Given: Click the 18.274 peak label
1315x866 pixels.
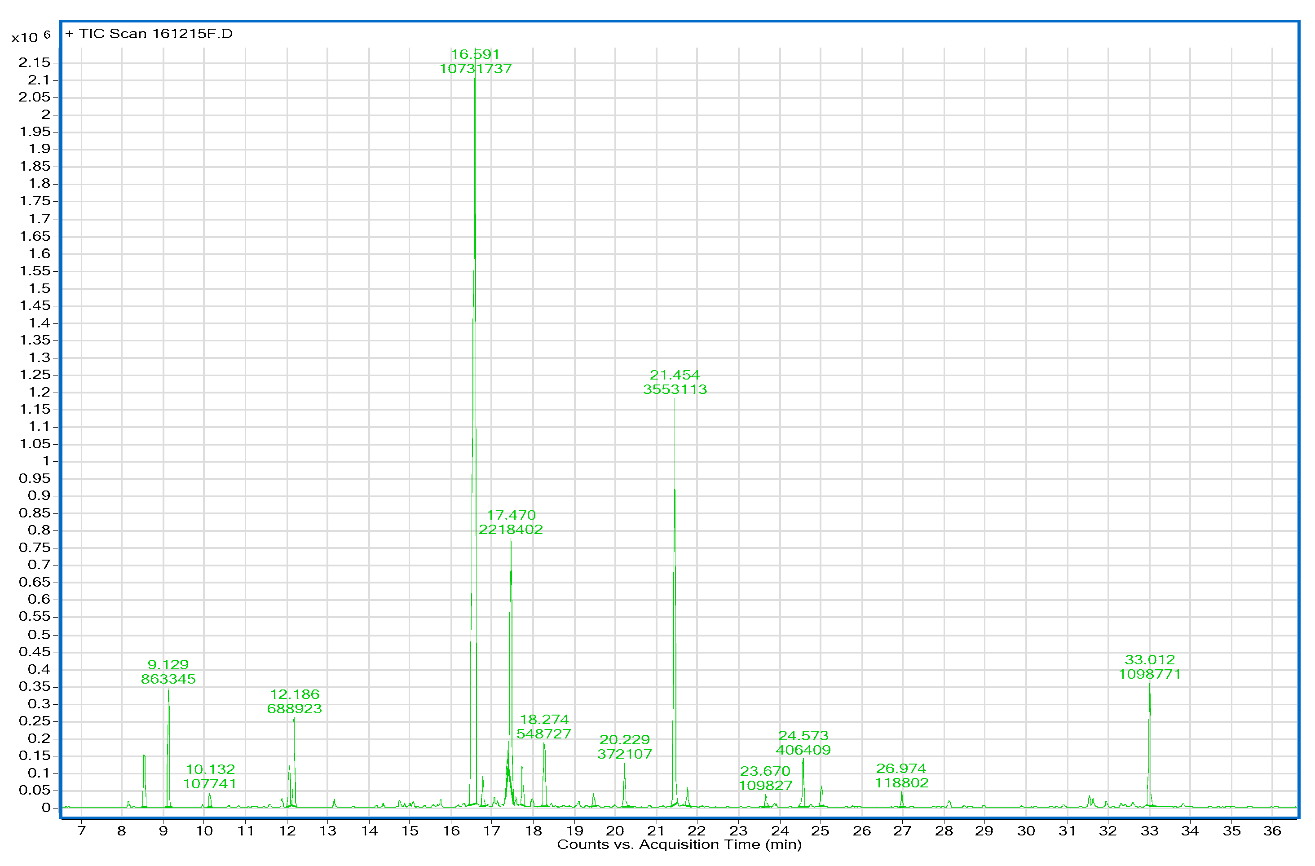Looking at the screenshot, I should pos(544,720).
